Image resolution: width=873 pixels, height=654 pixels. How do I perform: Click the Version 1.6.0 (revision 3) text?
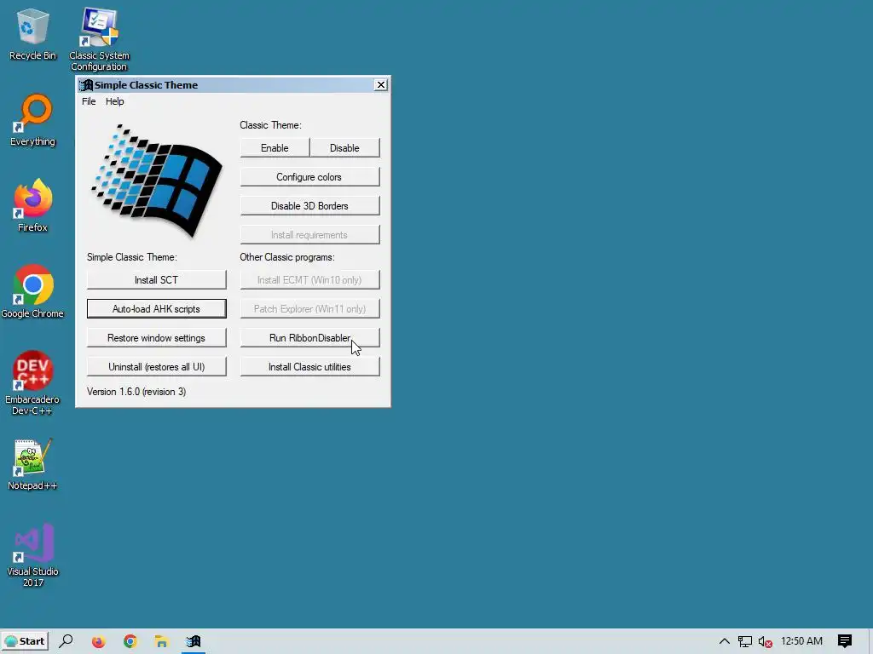(x=136, y=392)
